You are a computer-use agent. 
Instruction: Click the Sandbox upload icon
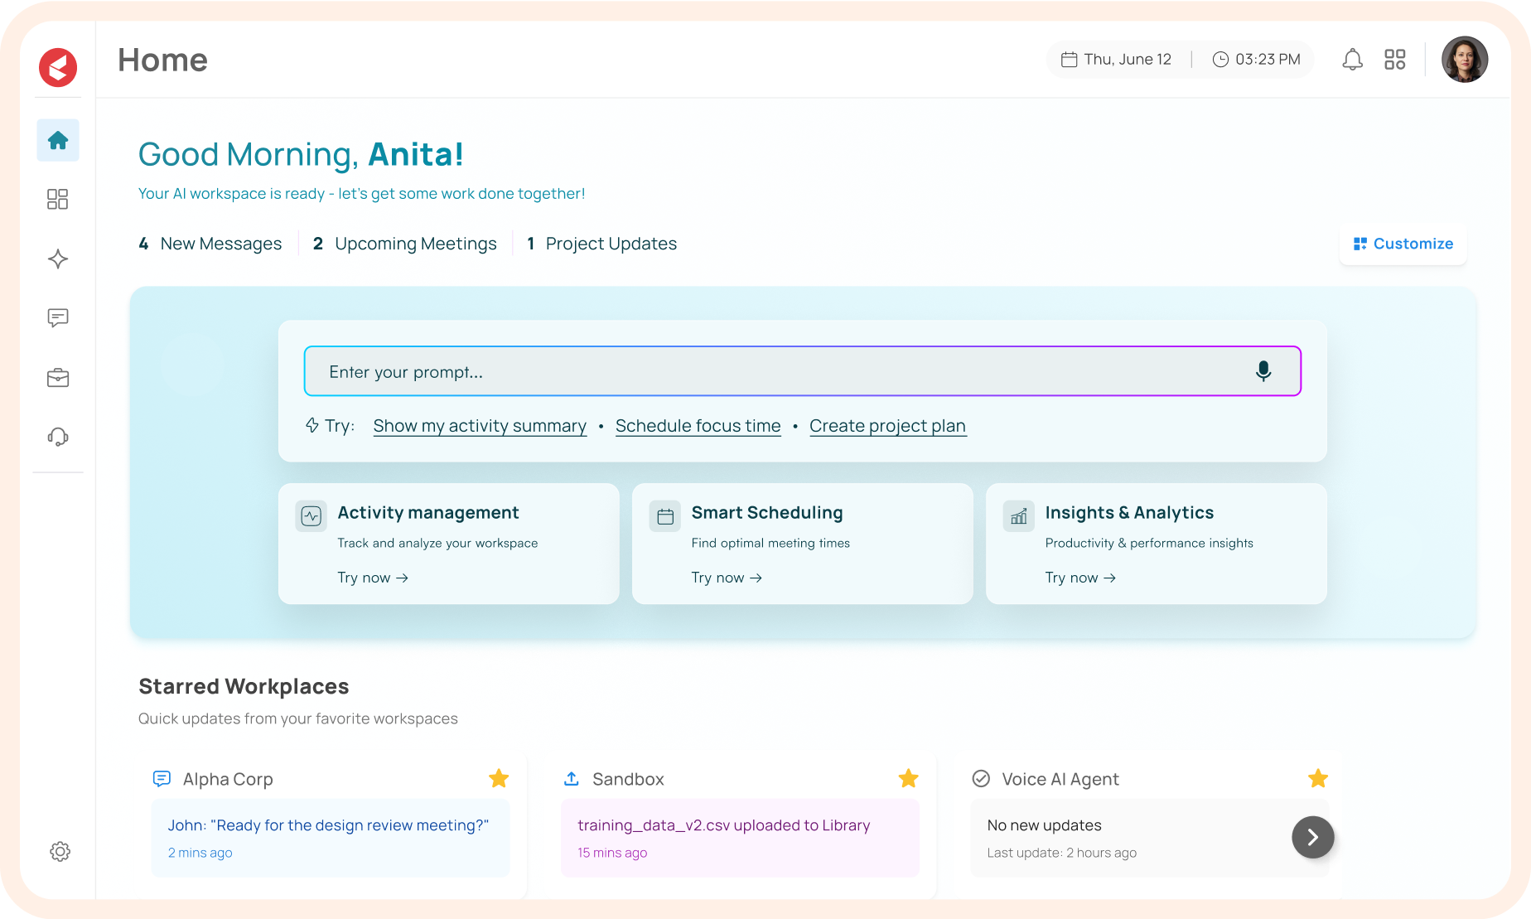(x=572, y=779)
